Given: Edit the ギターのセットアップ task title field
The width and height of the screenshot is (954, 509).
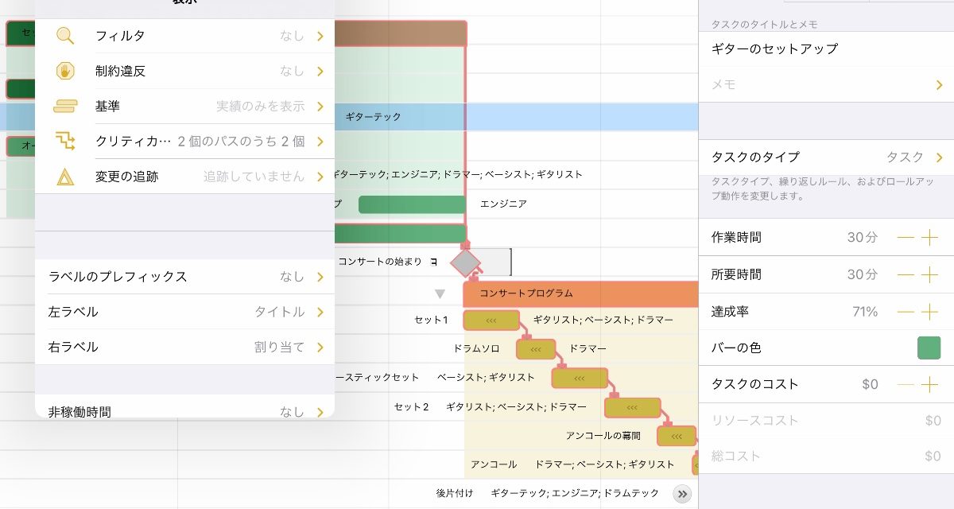Looking at the screenshot, I should point(819,49).
